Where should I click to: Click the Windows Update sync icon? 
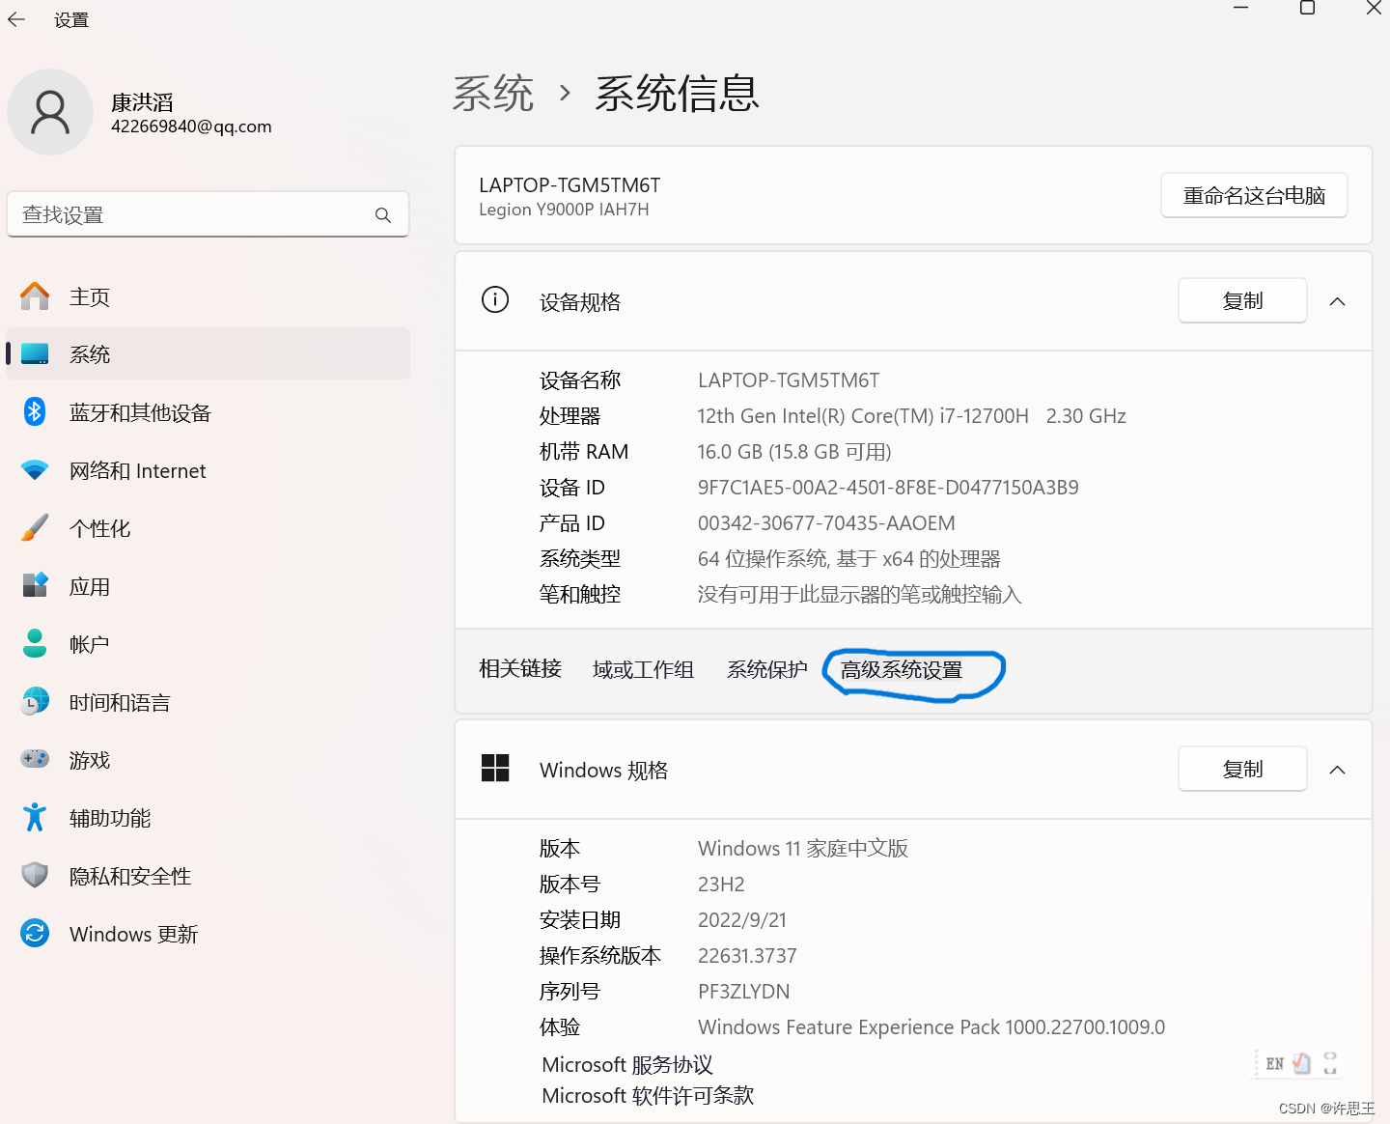coord(35,934)
